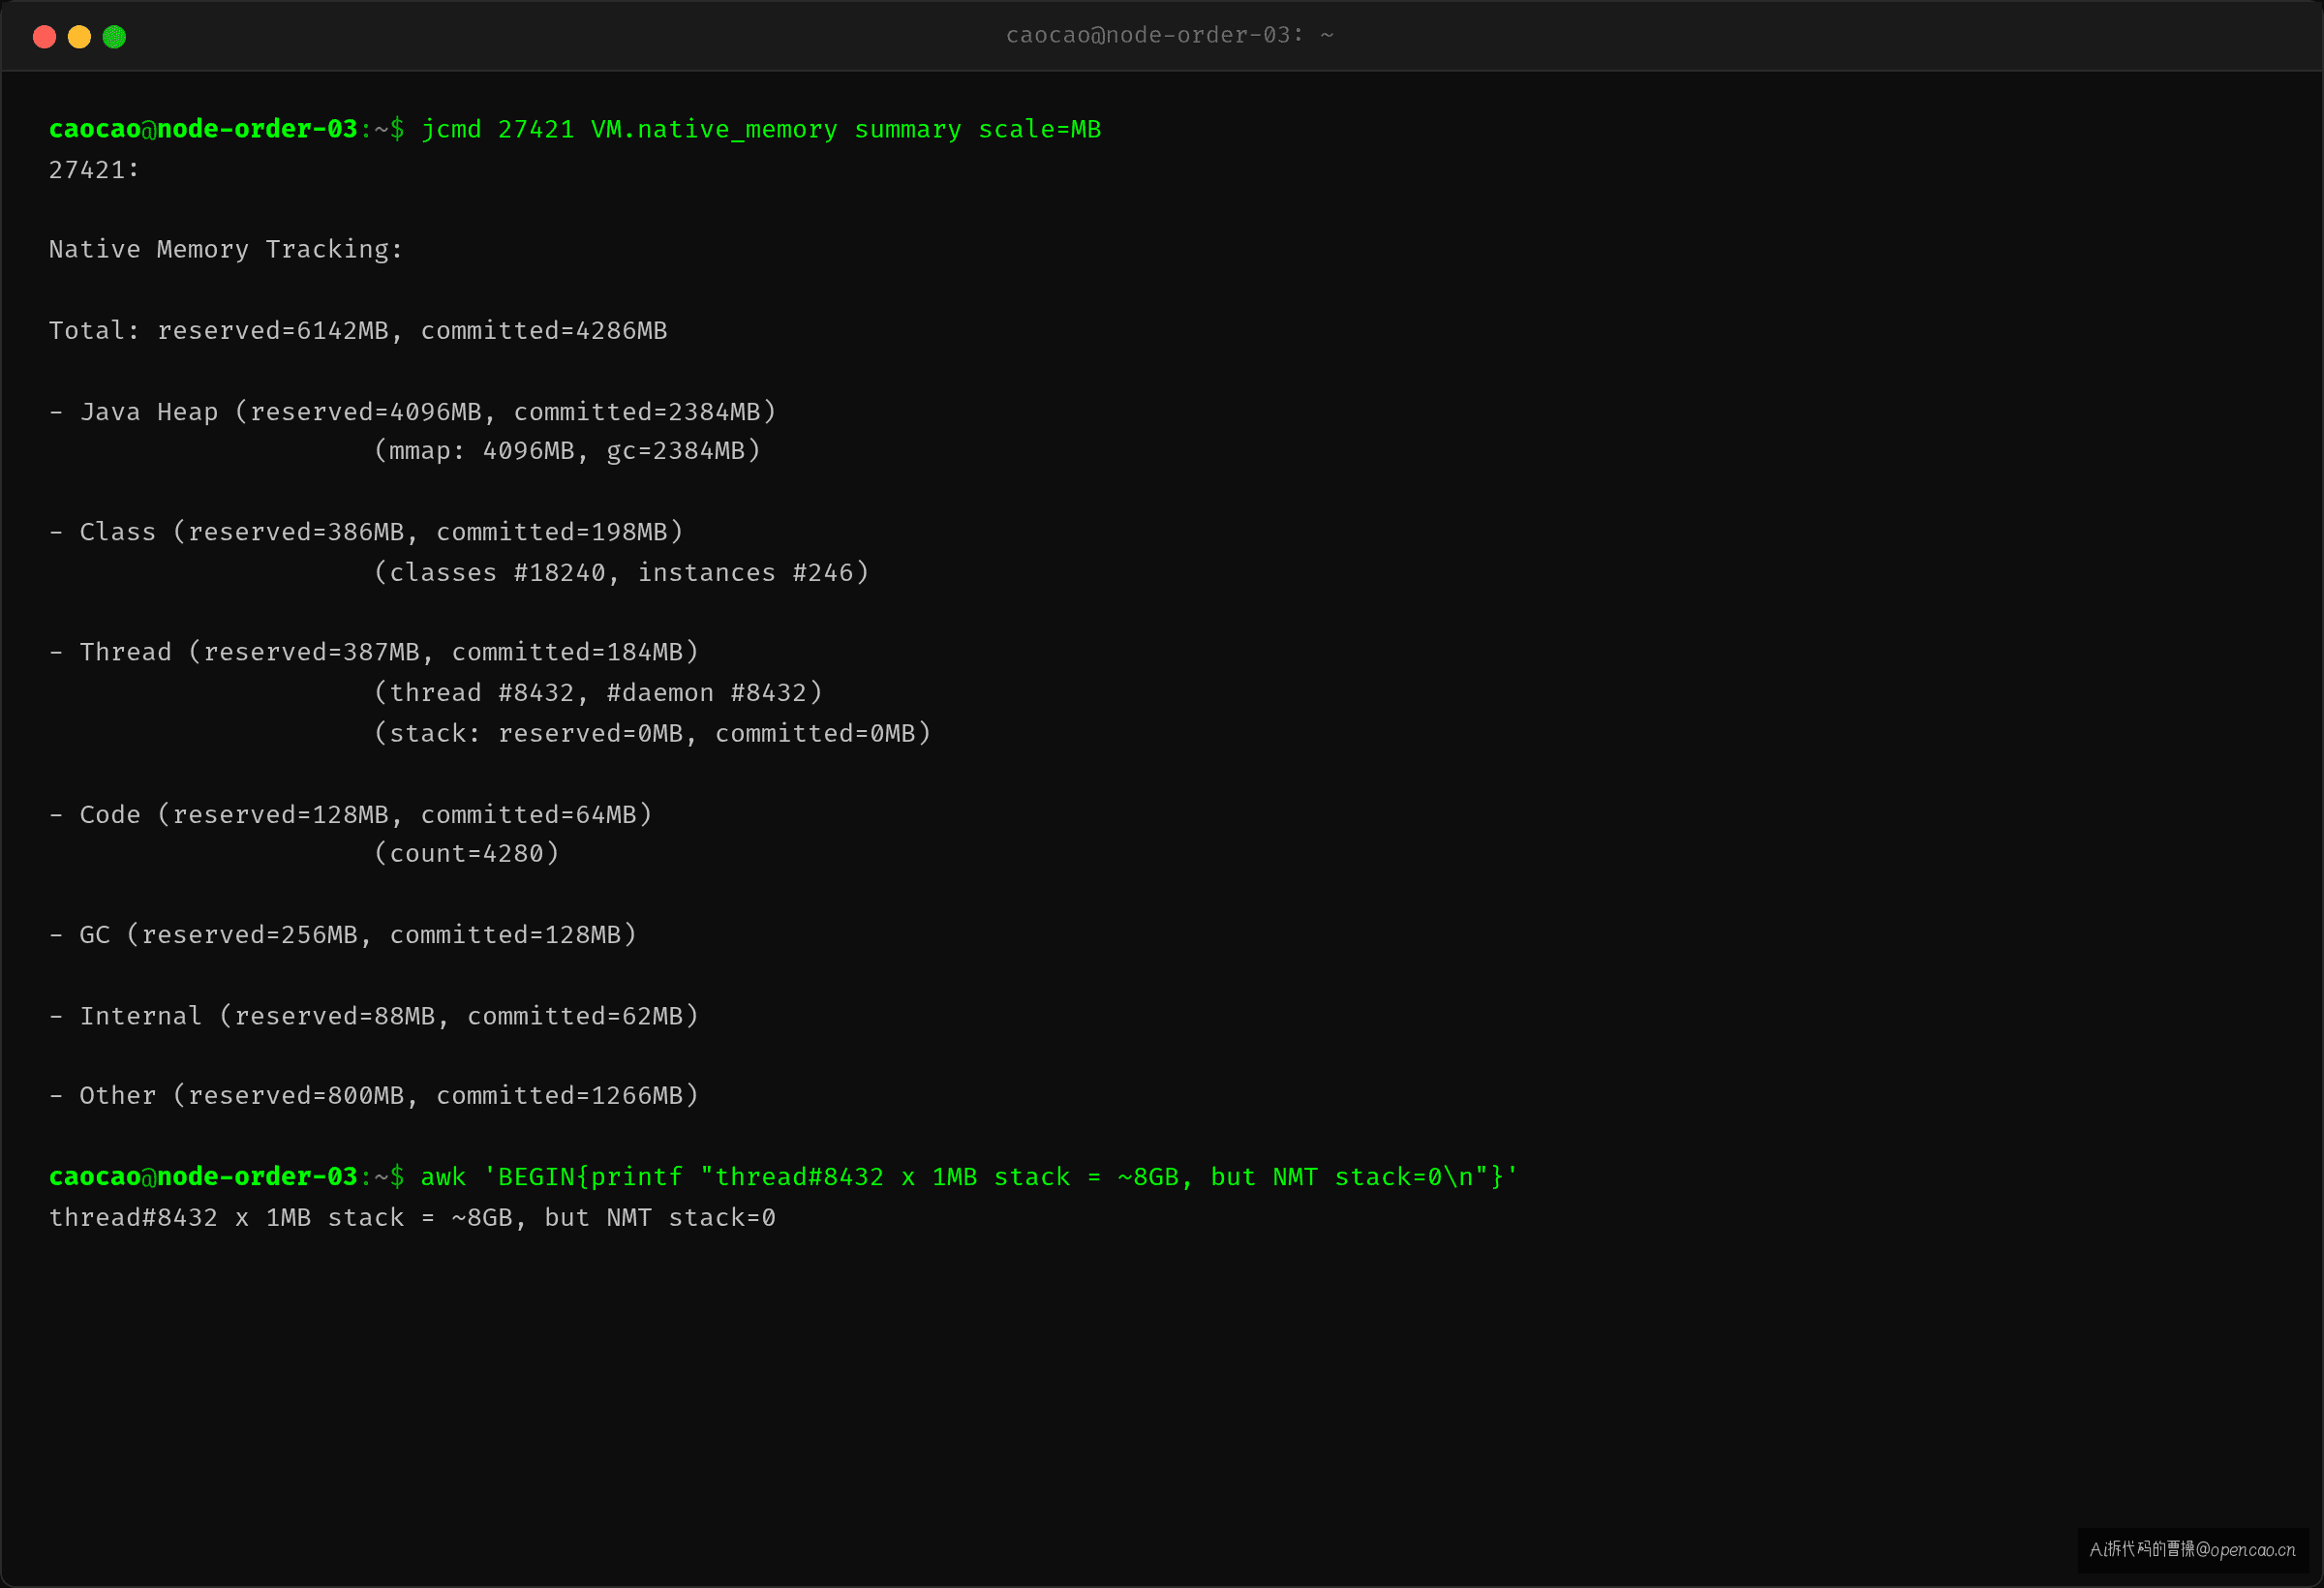This screenshot has width=2324, height=1588.
Task: Click the Total reserved=6142MB line
Action: pos(358,330)
